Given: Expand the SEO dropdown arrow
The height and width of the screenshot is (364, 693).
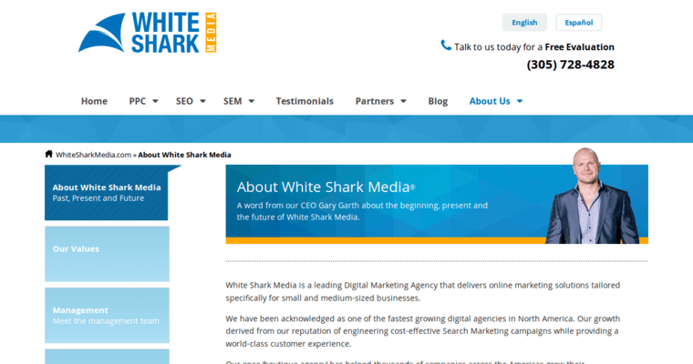Looking at the screenshot, I should click(202, 101).
